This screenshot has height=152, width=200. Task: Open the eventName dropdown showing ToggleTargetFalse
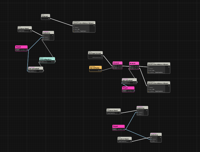pos(159,91)
